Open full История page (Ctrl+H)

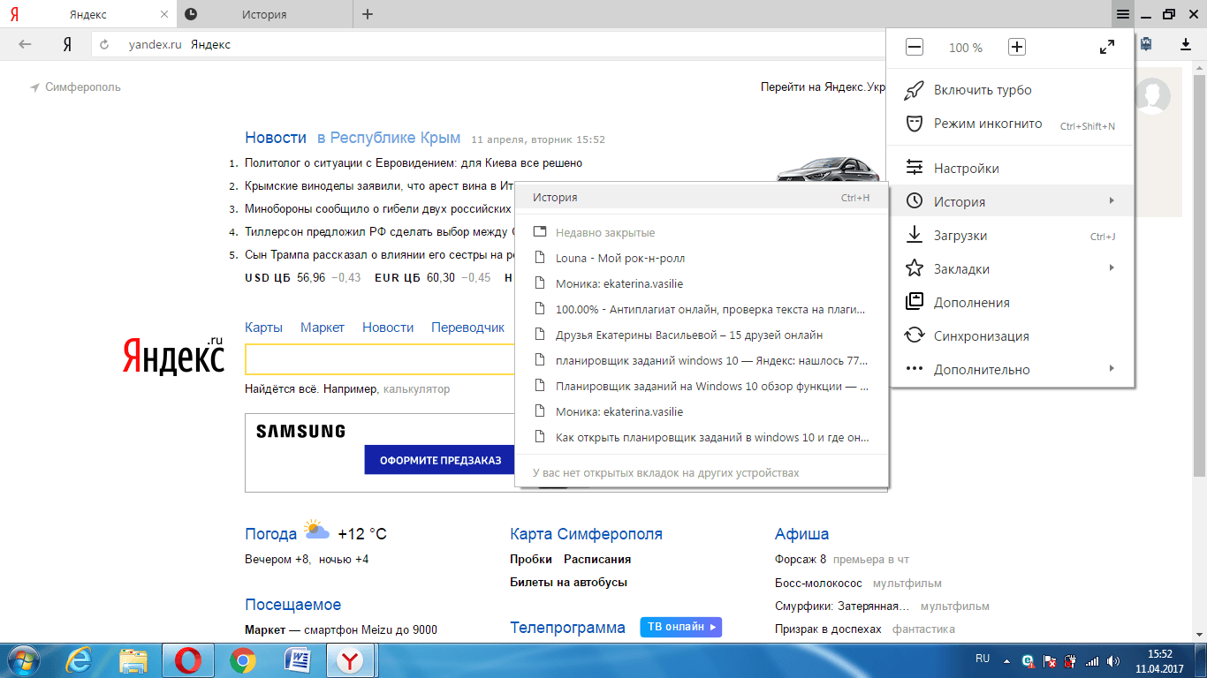coord(701,198)
